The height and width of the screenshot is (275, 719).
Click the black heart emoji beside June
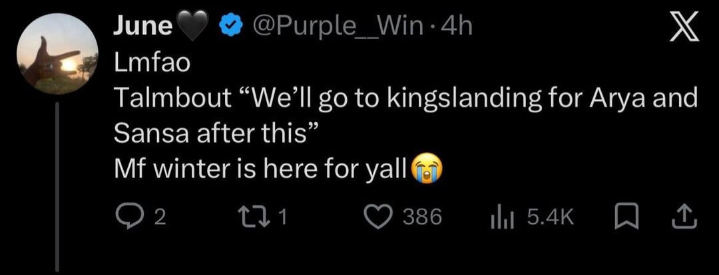192,28
